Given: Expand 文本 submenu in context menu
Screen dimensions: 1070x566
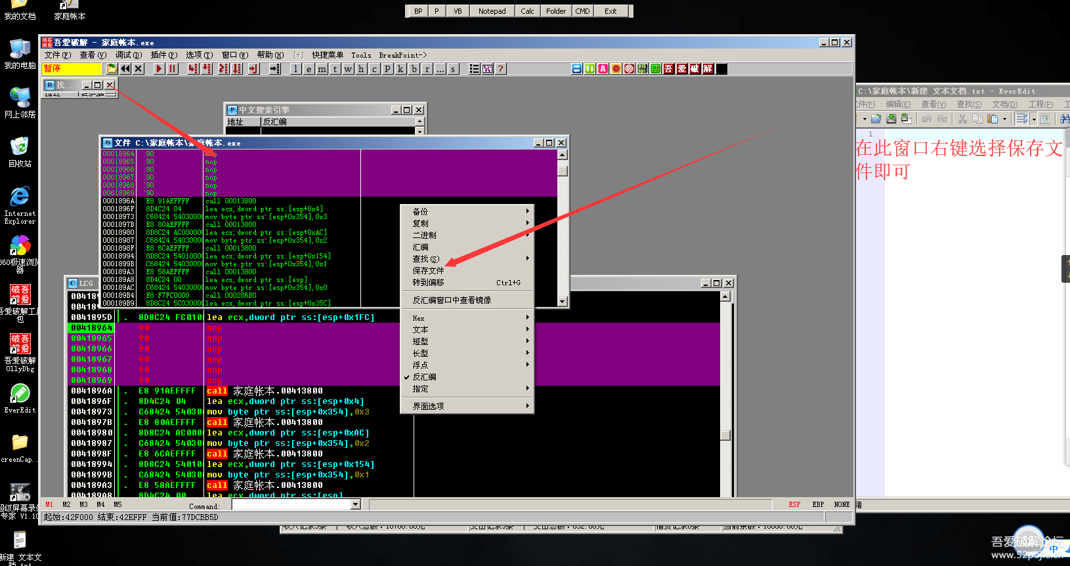Looking at the screenshot, I should point(467,330).
